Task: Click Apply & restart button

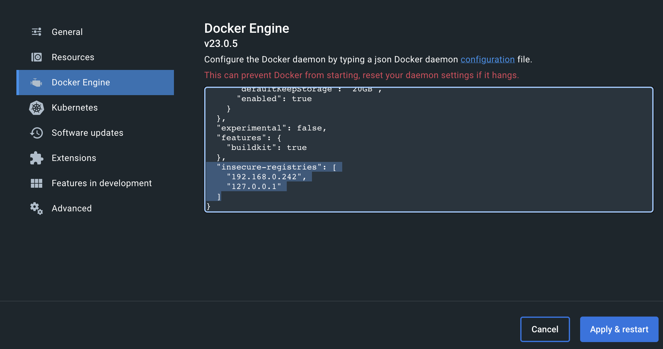Action: 619,329
